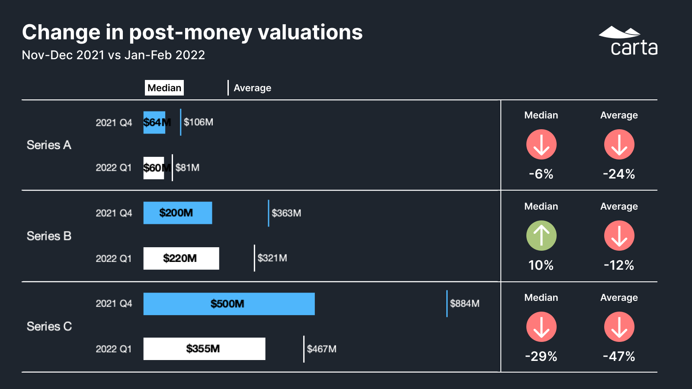Click the $467M average value label
This screenshot has height=389, width=692.
click(x=321, y=349)
